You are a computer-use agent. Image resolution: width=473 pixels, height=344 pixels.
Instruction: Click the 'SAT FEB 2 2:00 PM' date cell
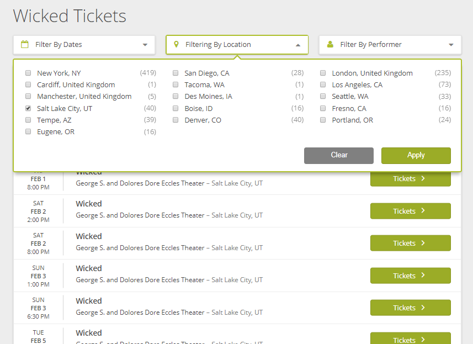point(38,211)
